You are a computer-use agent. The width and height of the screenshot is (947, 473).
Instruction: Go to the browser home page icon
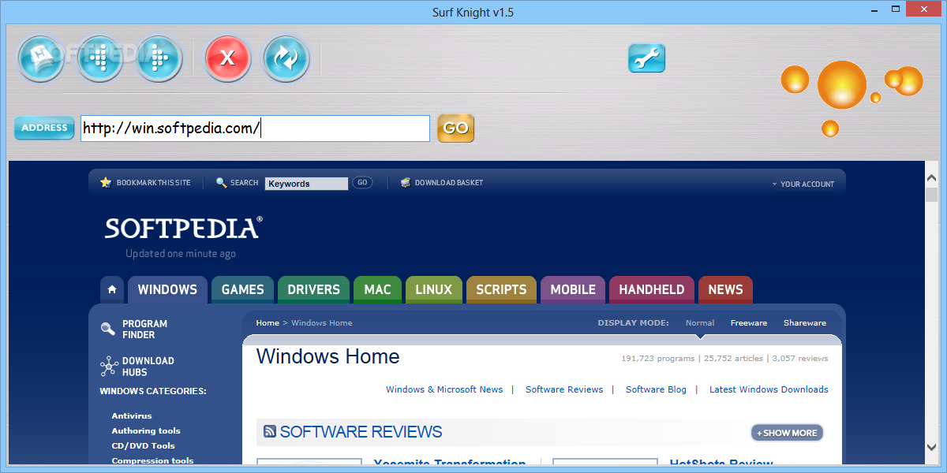click(40, 58)
